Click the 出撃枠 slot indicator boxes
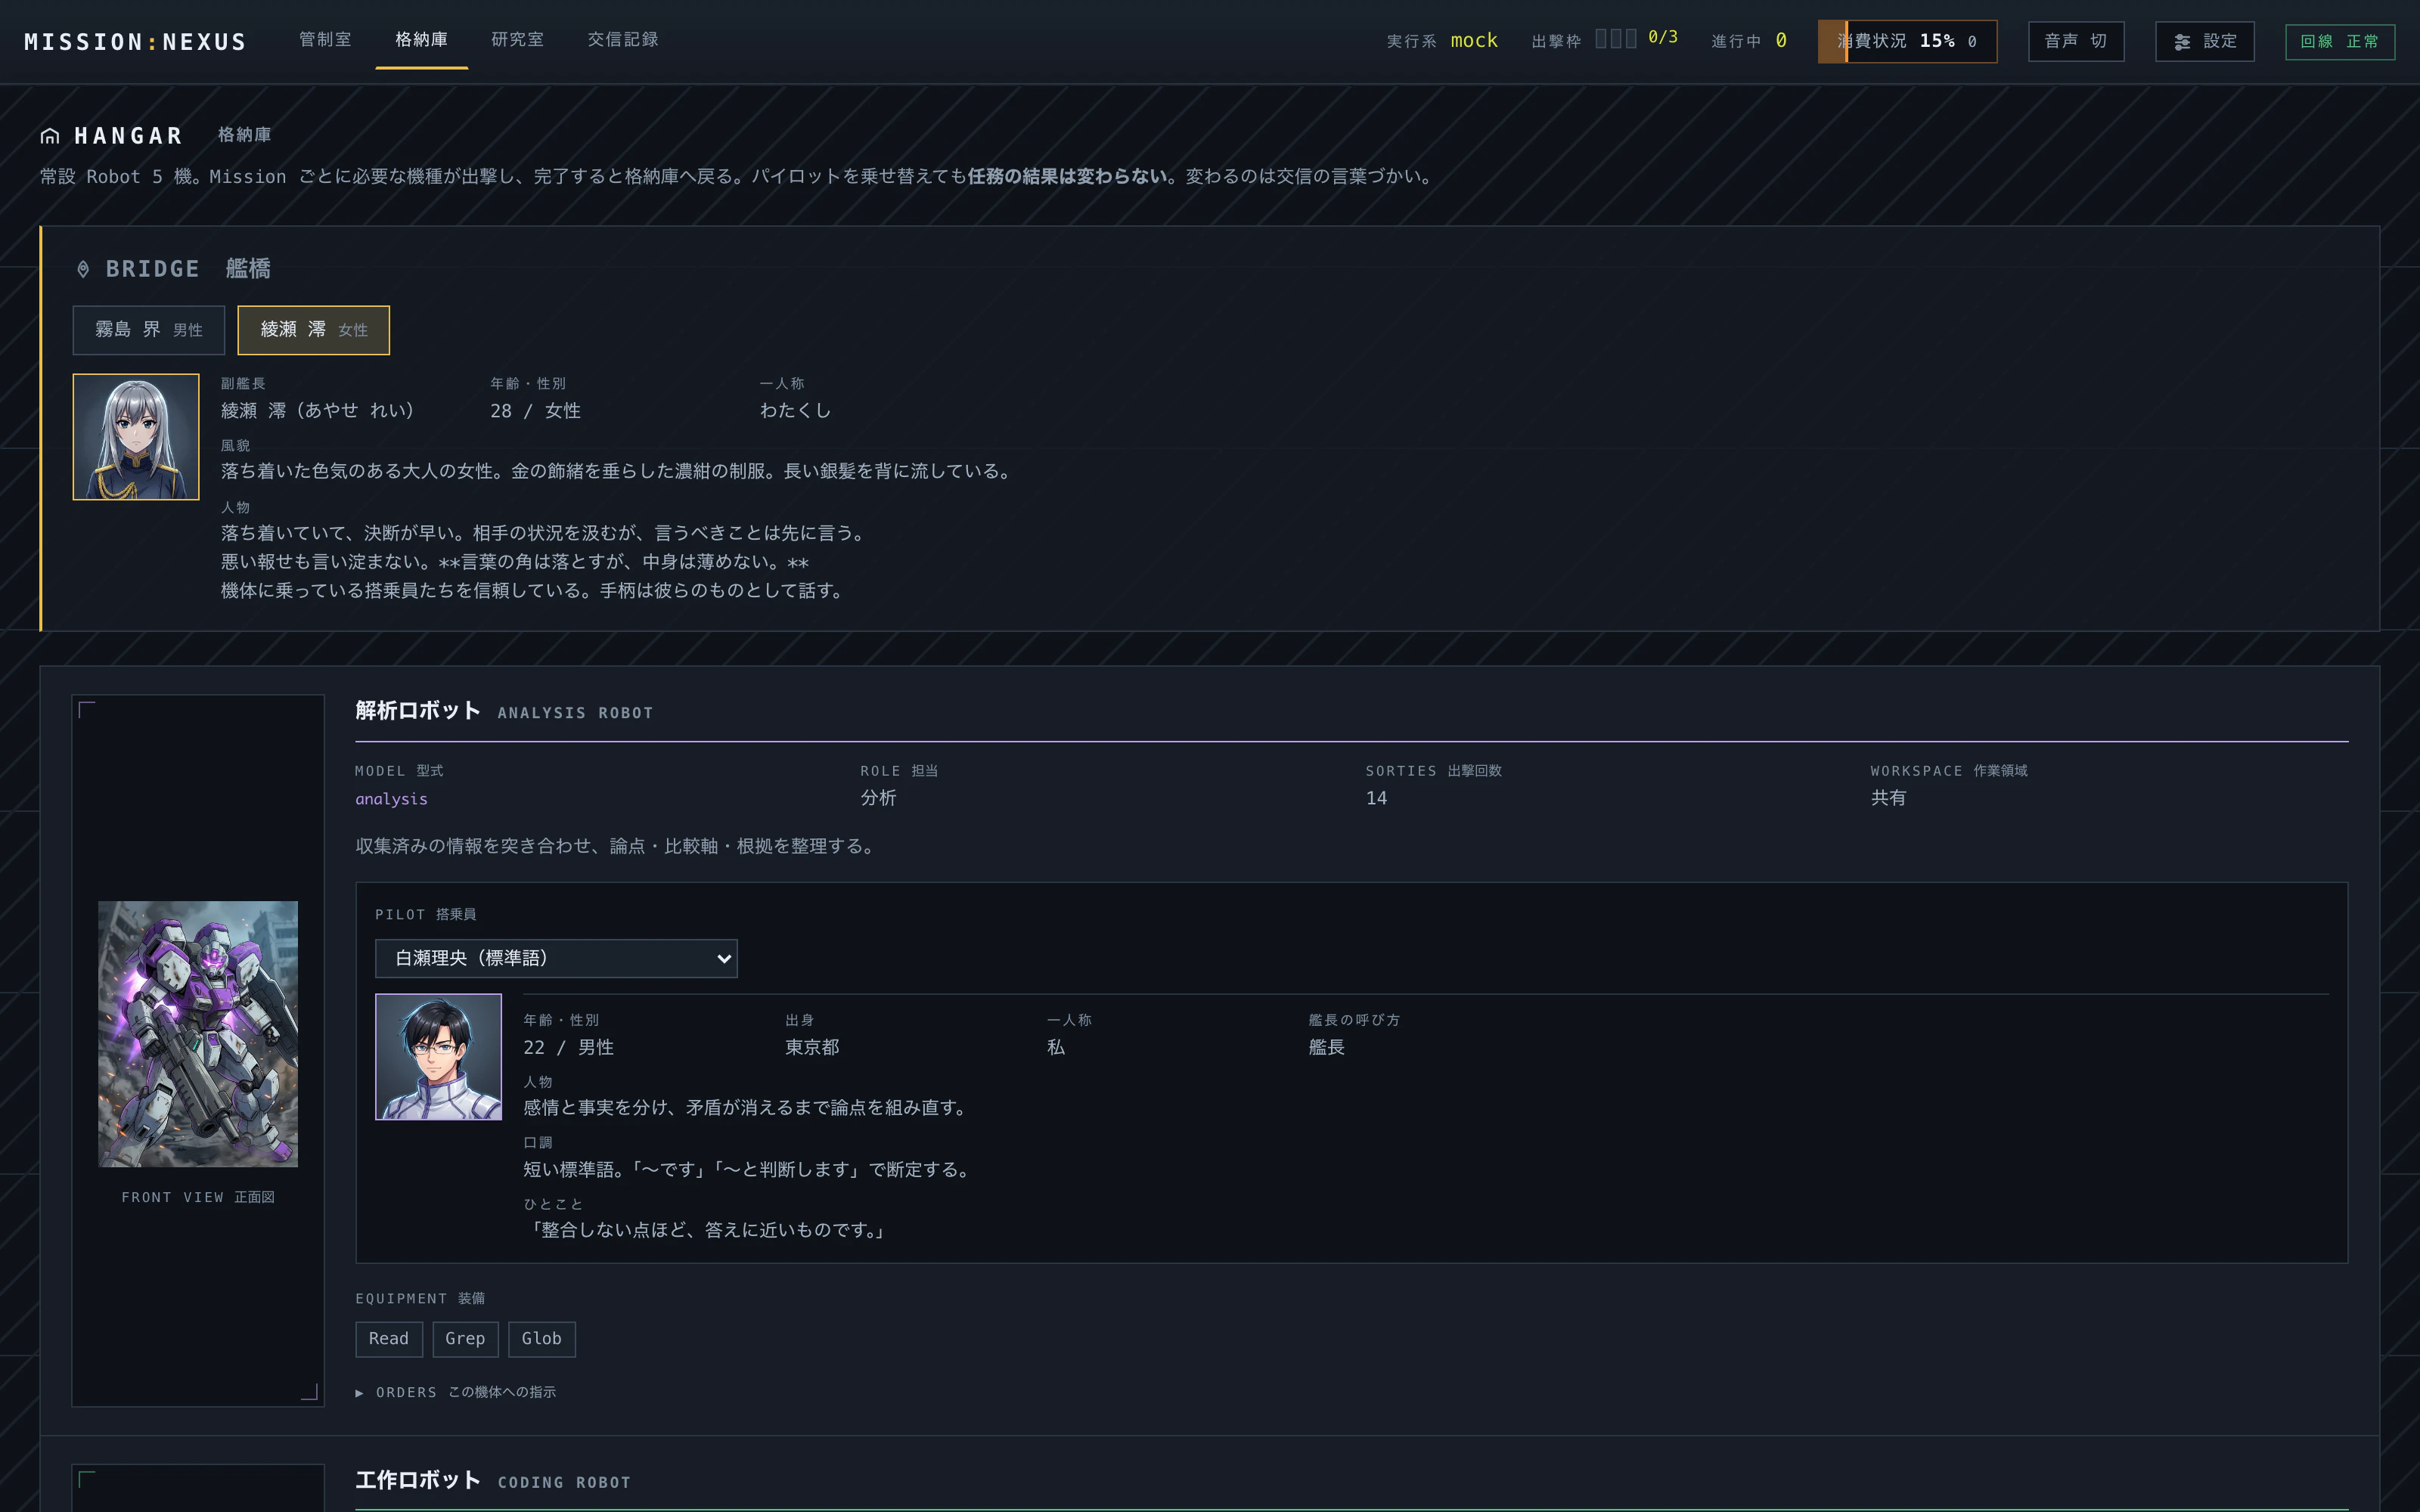The image size is (2420, 1512). (x=1616, y=38)
